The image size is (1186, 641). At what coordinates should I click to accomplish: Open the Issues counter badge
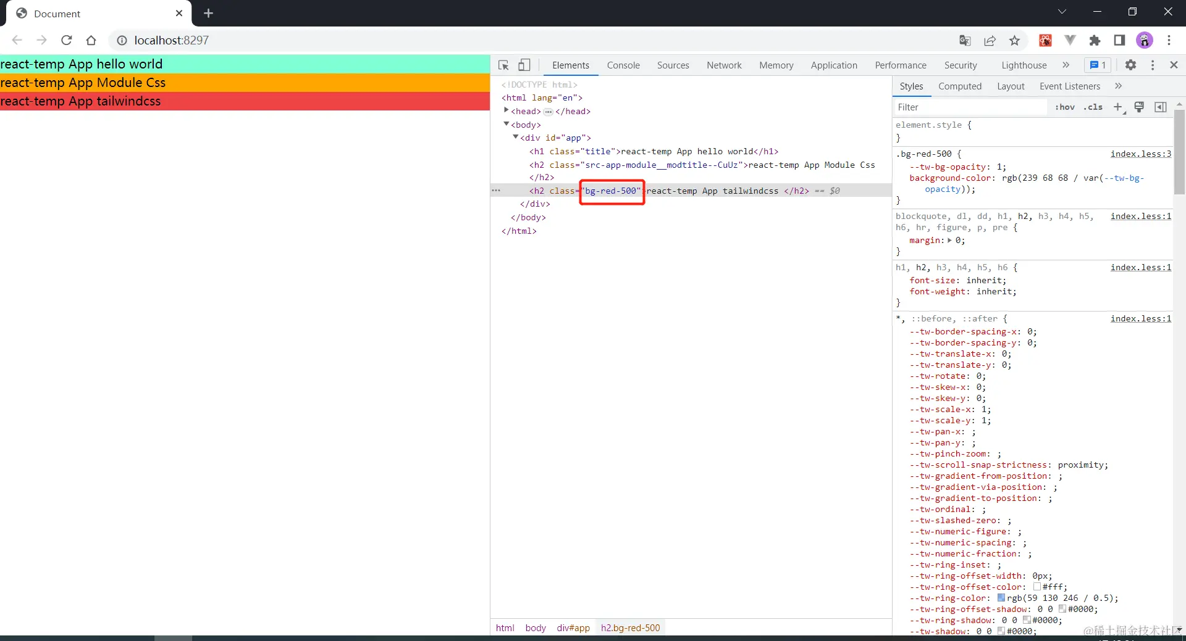(1097, 65)
